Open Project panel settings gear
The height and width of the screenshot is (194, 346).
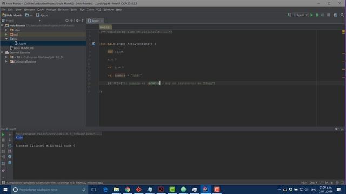77,20
